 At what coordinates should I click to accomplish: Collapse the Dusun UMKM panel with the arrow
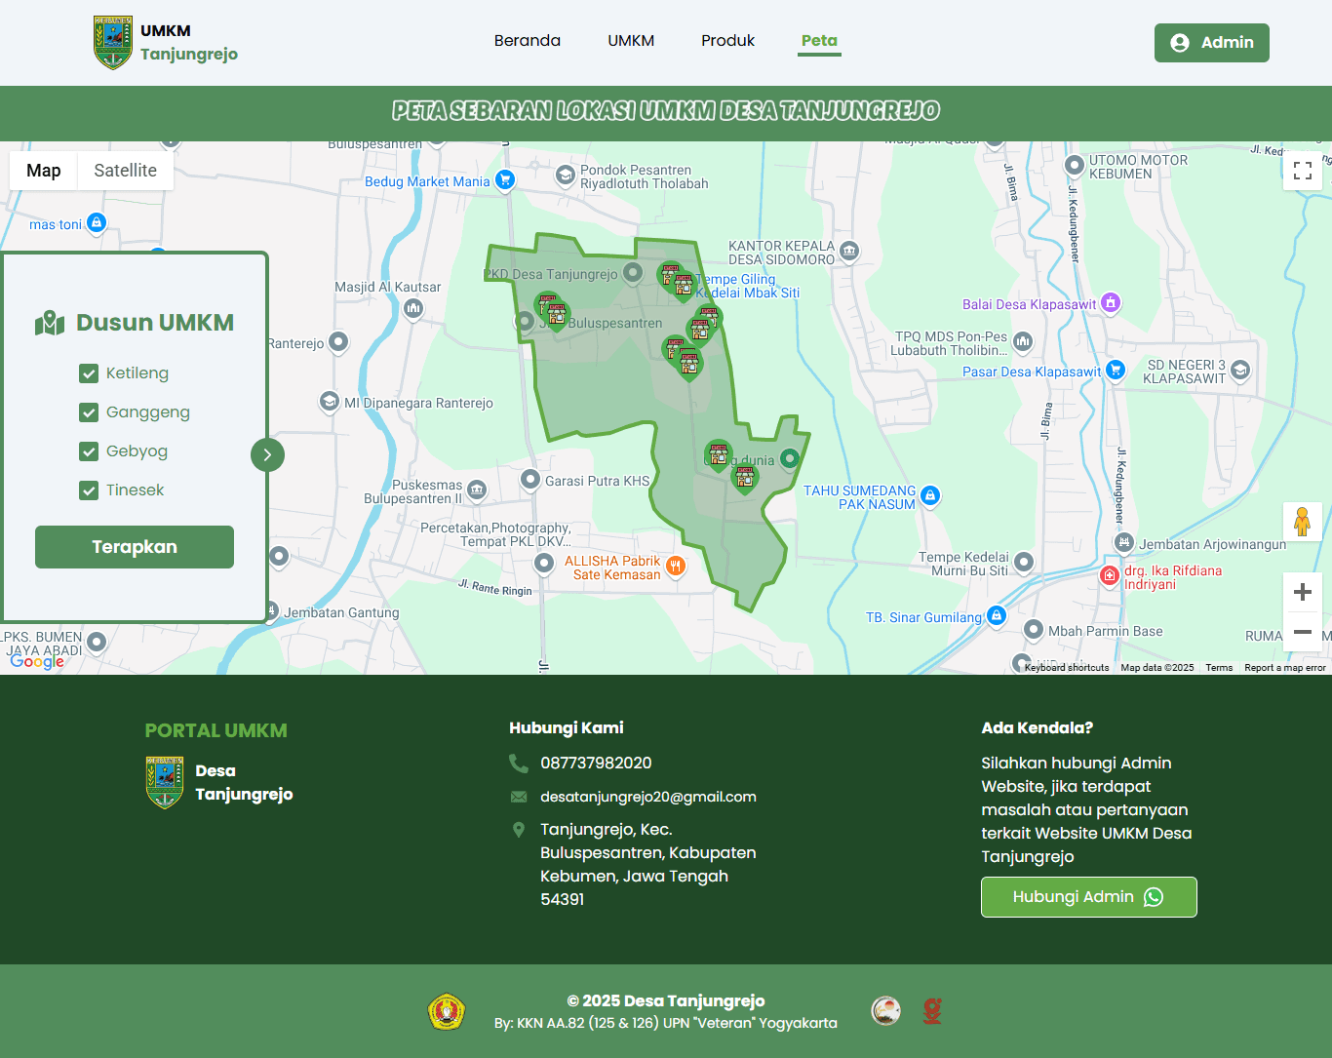point(267,454)
